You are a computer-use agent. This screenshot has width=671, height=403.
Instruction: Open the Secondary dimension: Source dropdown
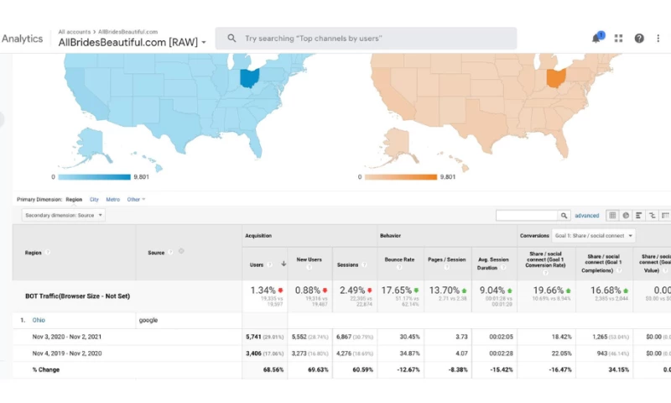point(64,215)
